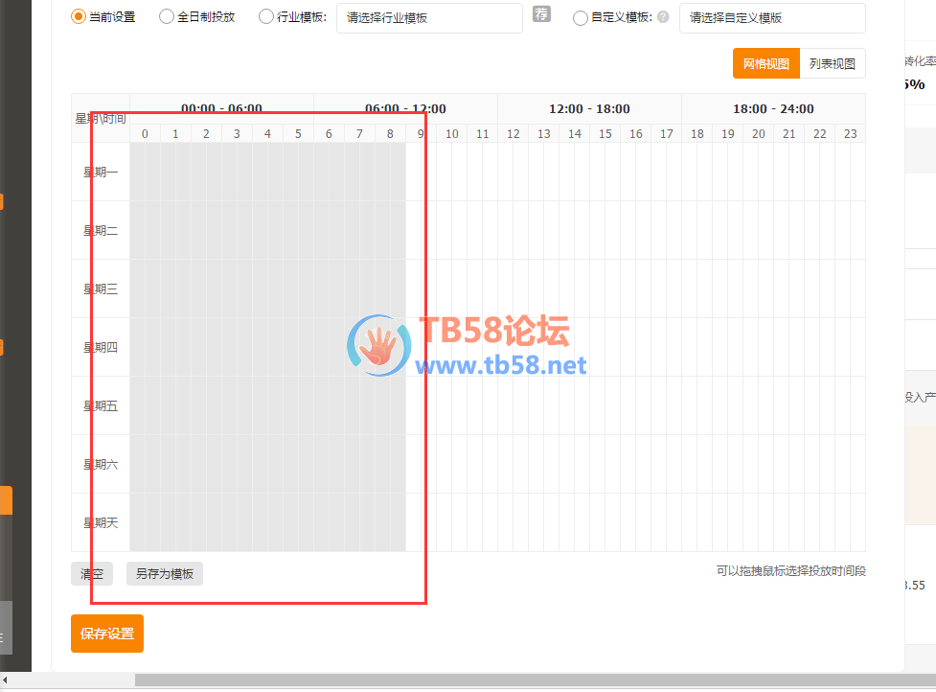
Task: Click the 12:00 - 18:00 time range header
Action: 589,109
